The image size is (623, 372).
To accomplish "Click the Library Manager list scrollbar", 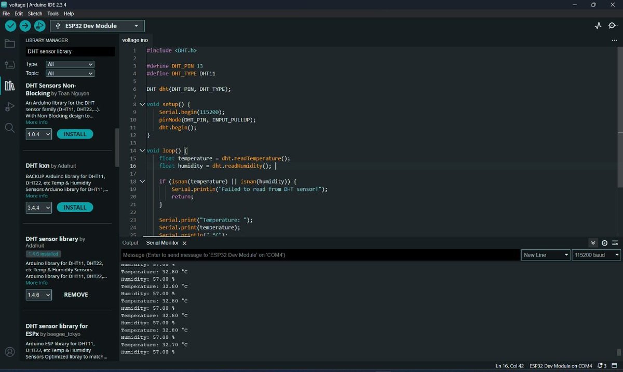I will click(x=117, y=148).
